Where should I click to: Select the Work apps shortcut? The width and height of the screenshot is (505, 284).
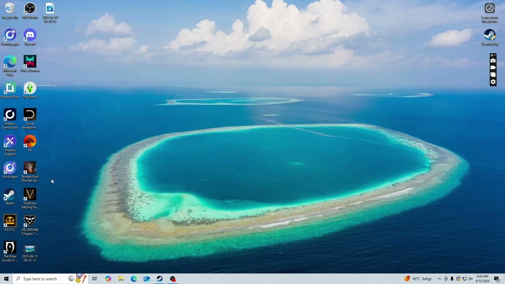(10, 170)
